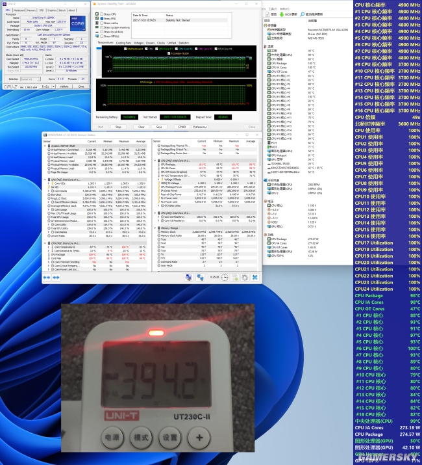Click the HWiNFO remote monitor computers icon

[188, 277]
